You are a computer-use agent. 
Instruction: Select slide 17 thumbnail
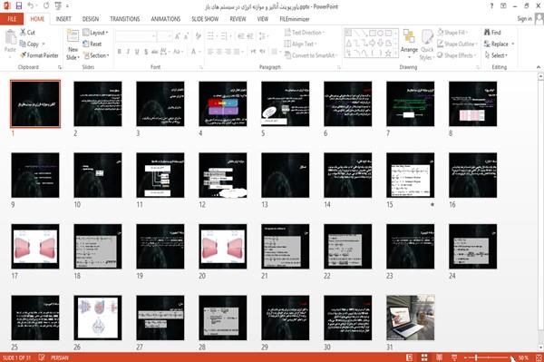click(x=35, y=247)
